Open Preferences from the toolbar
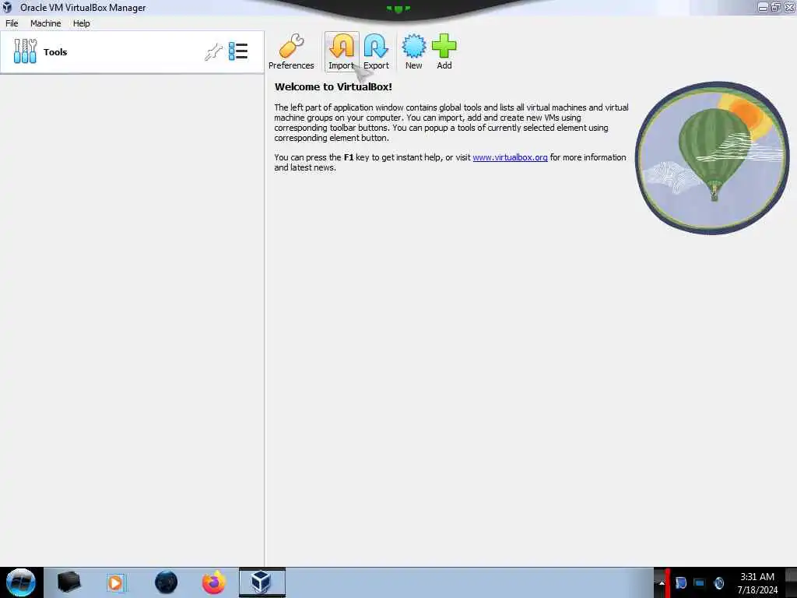 point(291,51)
